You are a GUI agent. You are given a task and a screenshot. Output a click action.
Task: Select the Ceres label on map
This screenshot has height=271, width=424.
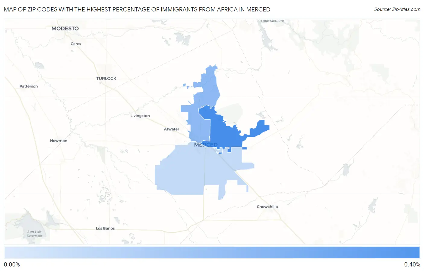pos(76,44)
